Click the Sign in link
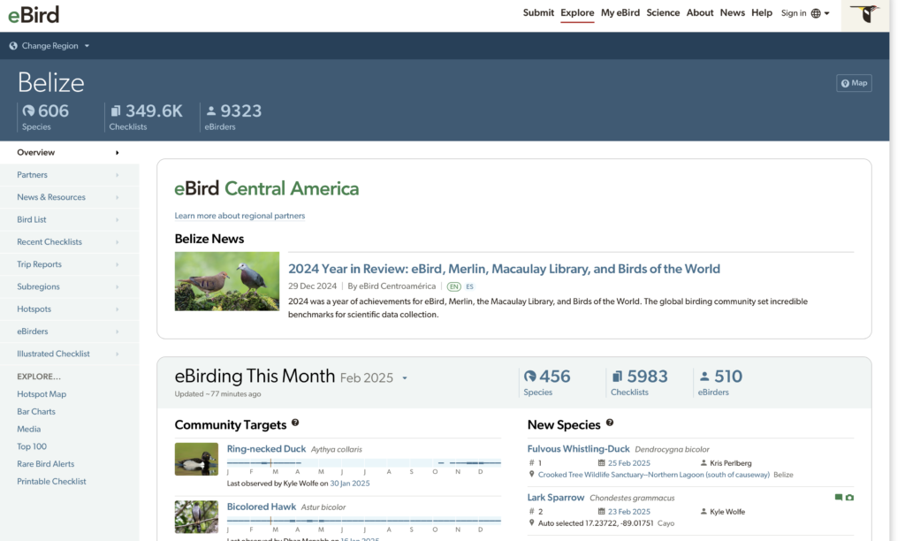 (793, 13)
